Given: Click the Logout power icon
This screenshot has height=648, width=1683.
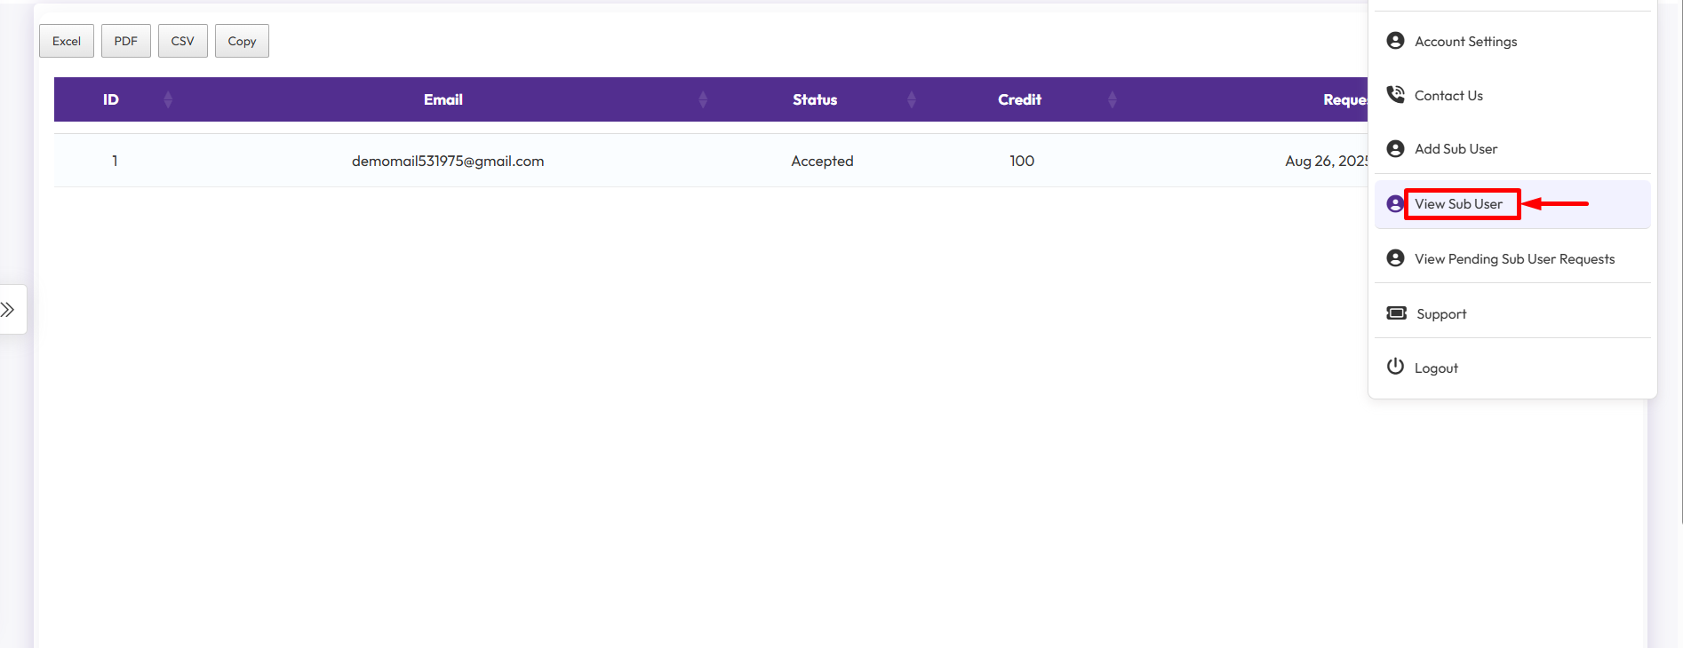Looking at the screenshot, I should point(1395,367).
